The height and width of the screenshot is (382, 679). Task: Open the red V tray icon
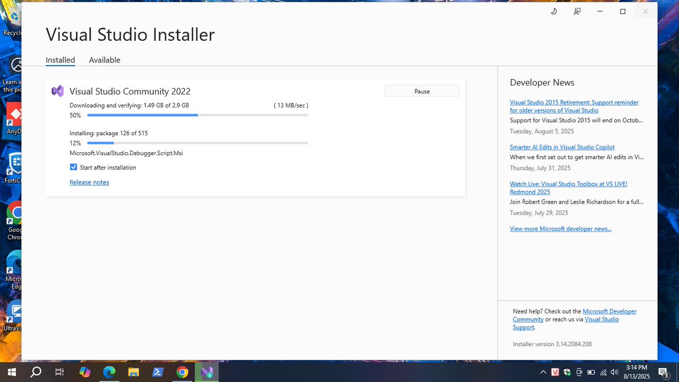coord(556,372)
